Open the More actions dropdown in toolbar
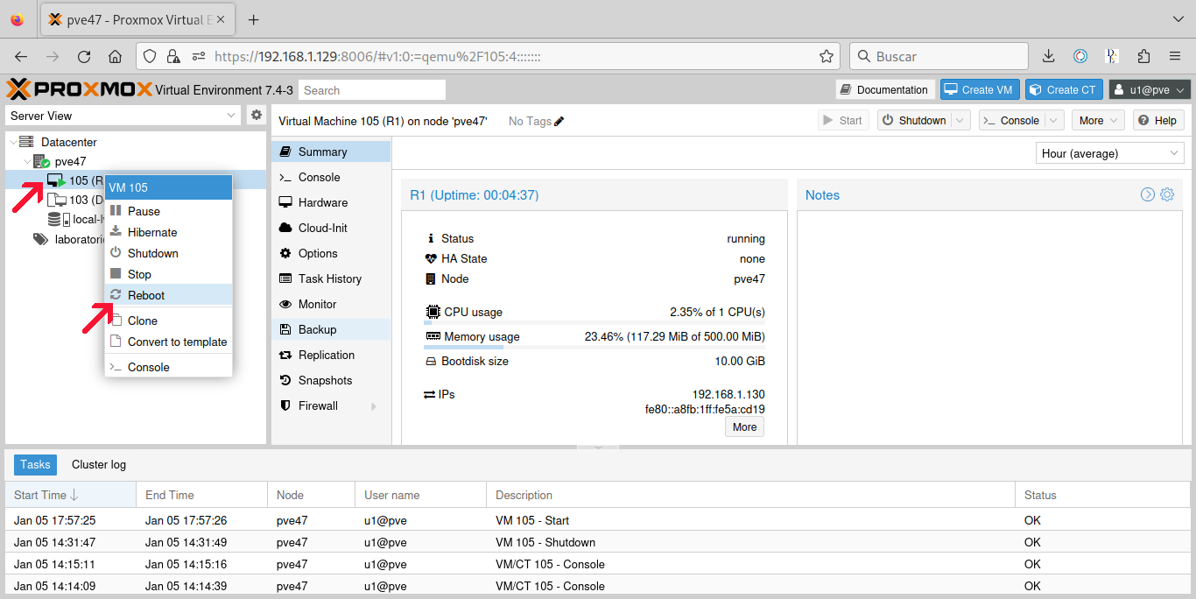Image resolution: width=1196 pixels, height=599 pixels. coord(1099,121)
